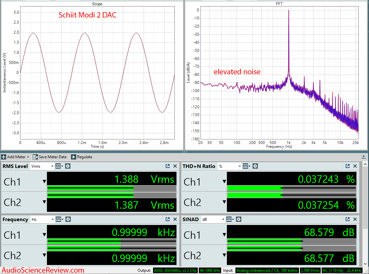Expand Frequency Ch2 channel arrow

coord(44,255)
